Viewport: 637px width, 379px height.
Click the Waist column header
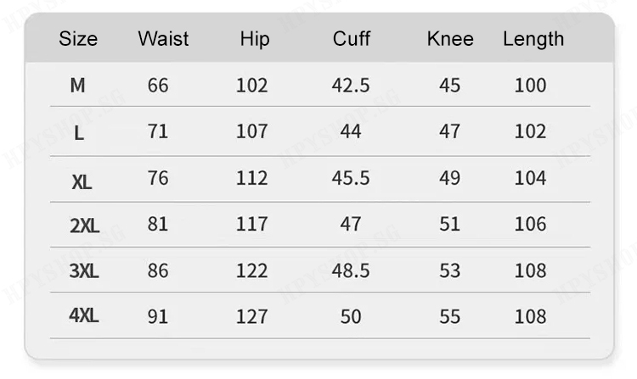pos(163,39)
